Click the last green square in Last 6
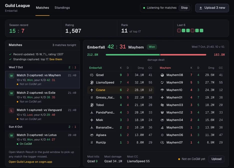Viewport: 234px width, 168px height. 201,30
